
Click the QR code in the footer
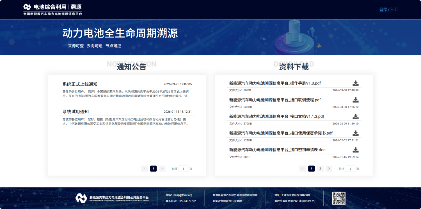[x=338, y=198]
